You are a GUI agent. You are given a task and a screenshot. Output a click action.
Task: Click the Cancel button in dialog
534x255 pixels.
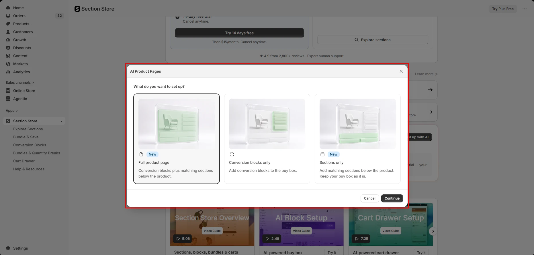pos(369,198)
